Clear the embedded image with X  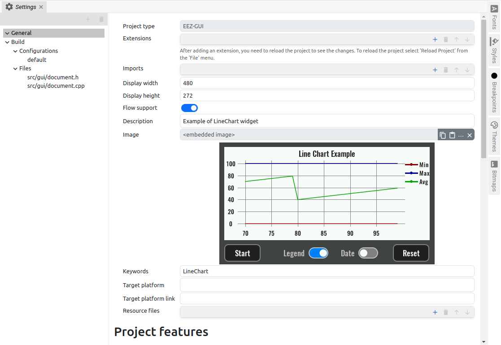(470, 135)
